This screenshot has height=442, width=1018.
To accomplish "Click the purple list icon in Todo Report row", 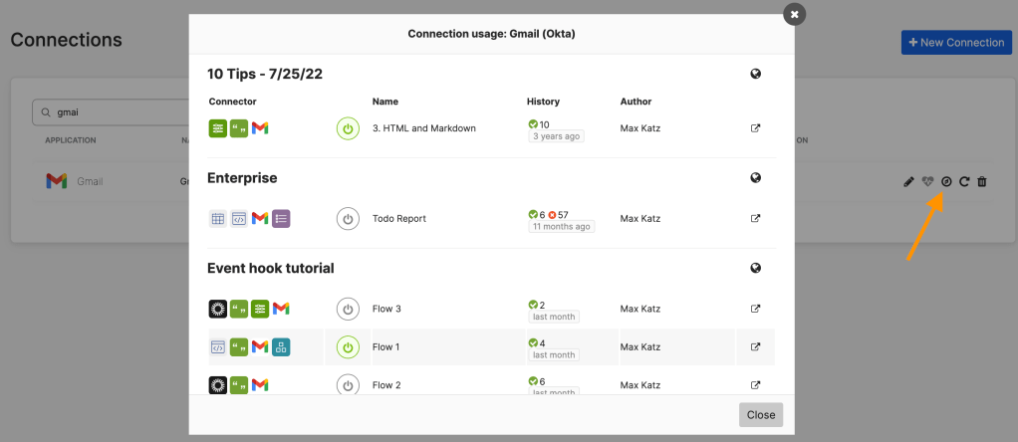I will click(x=281, y=219).
